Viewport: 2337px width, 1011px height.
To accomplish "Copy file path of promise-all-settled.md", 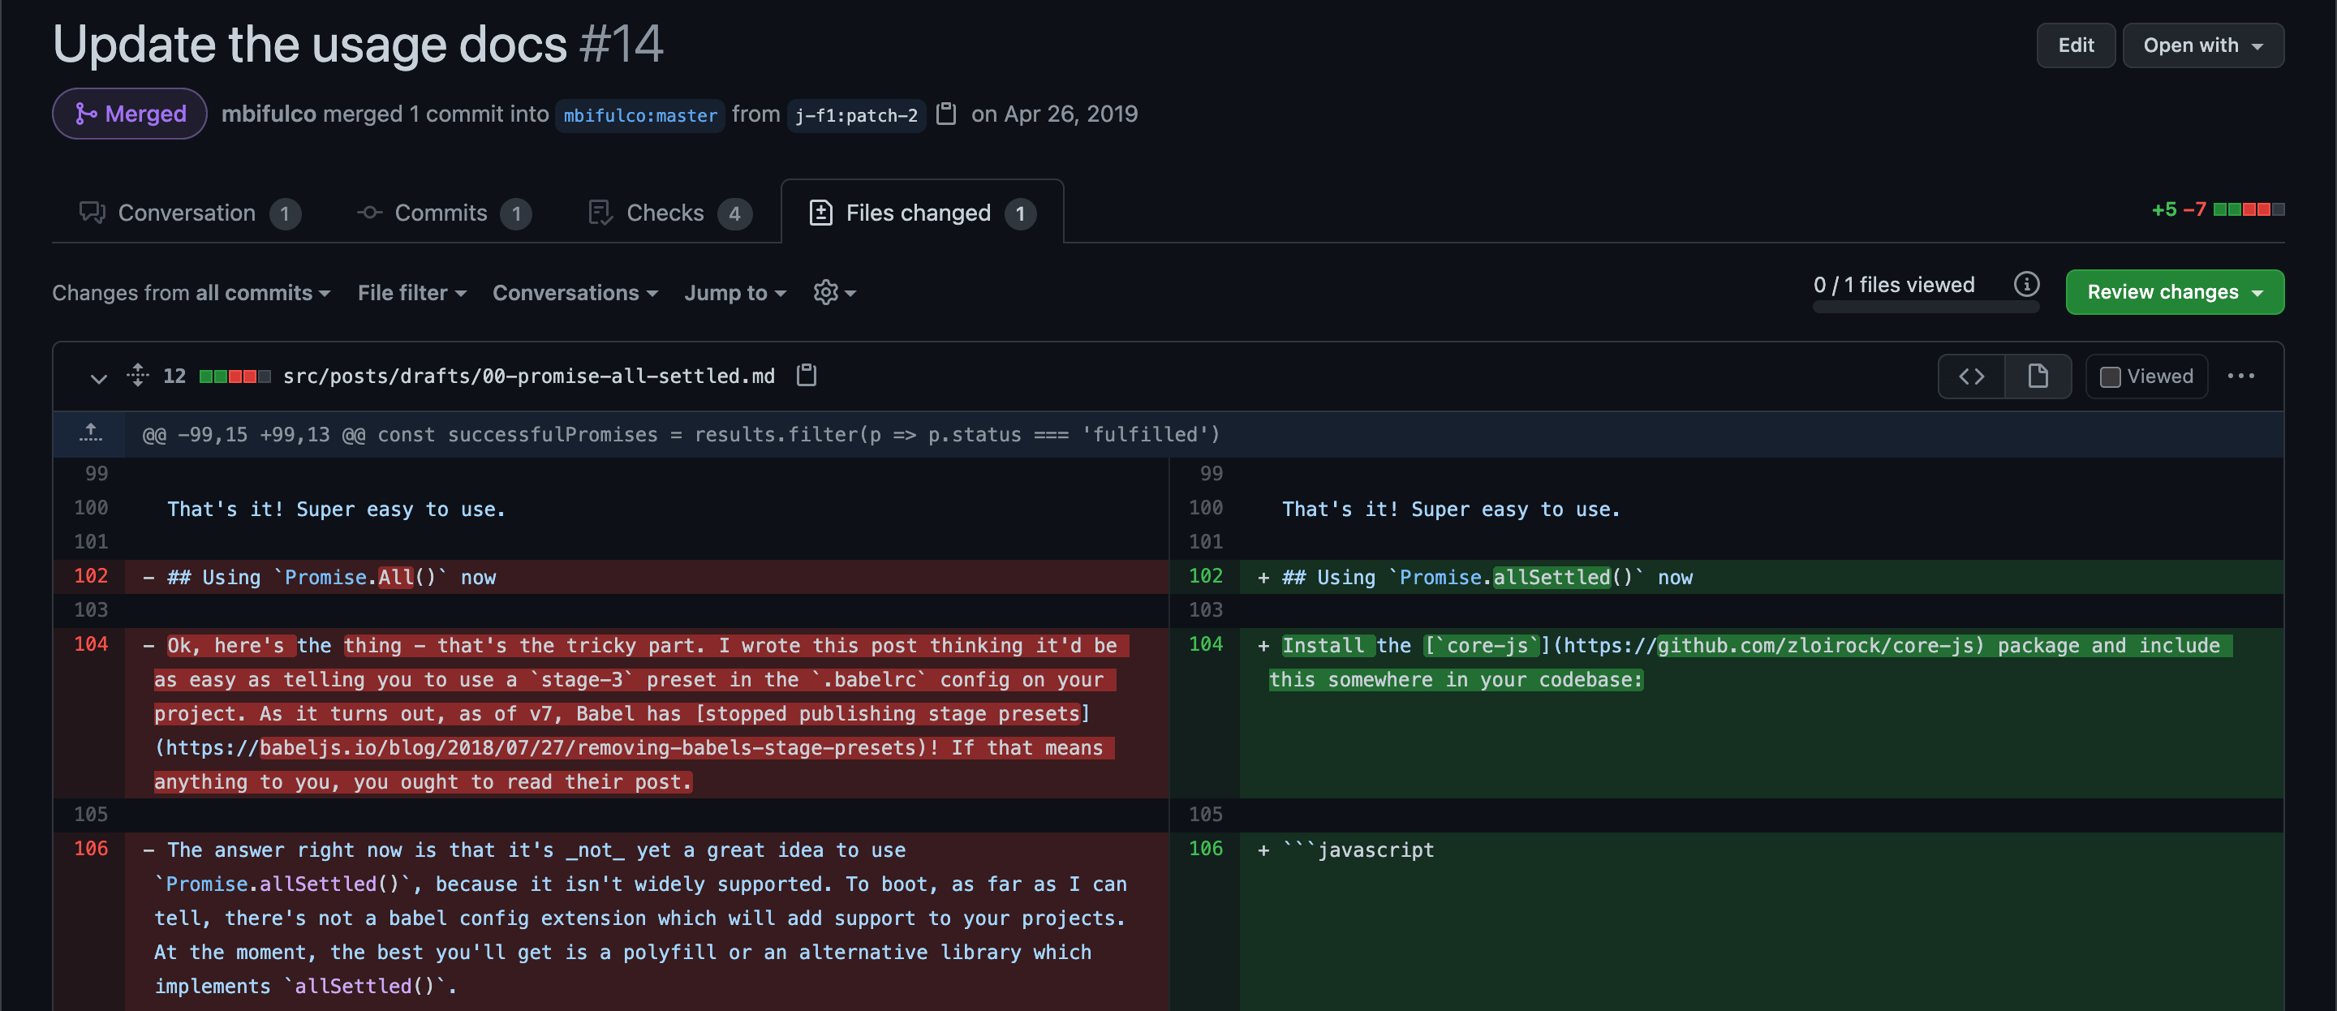I will pos(806,375).
